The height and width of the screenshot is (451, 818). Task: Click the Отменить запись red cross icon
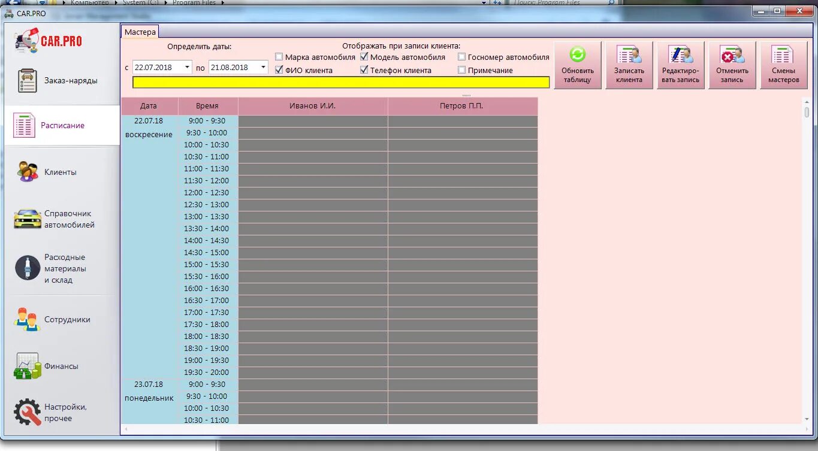(732, 55)
